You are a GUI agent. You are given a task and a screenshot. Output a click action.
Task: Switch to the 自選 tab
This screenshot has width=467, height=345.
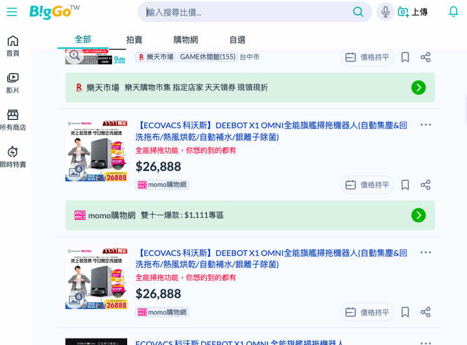pyautogui.click(x=237, y=40)
